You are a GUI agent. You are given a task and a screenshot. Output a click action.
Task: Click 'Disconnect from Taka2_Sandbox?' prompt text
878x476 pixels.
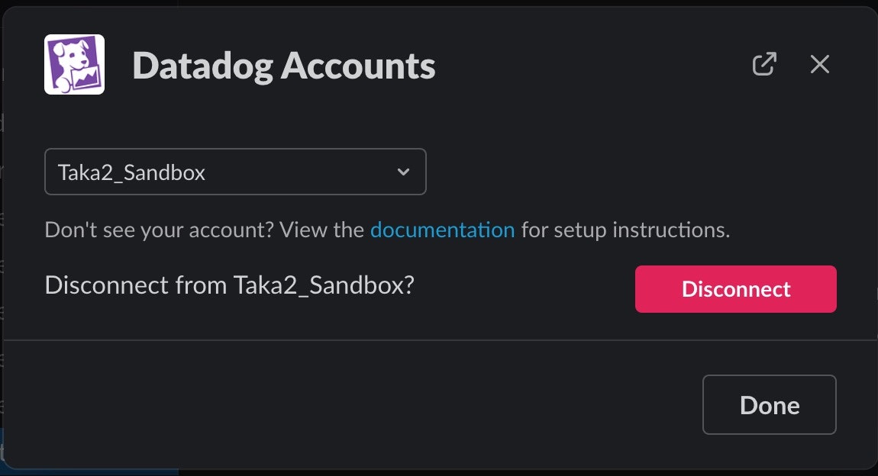click(x=229, y=285)
